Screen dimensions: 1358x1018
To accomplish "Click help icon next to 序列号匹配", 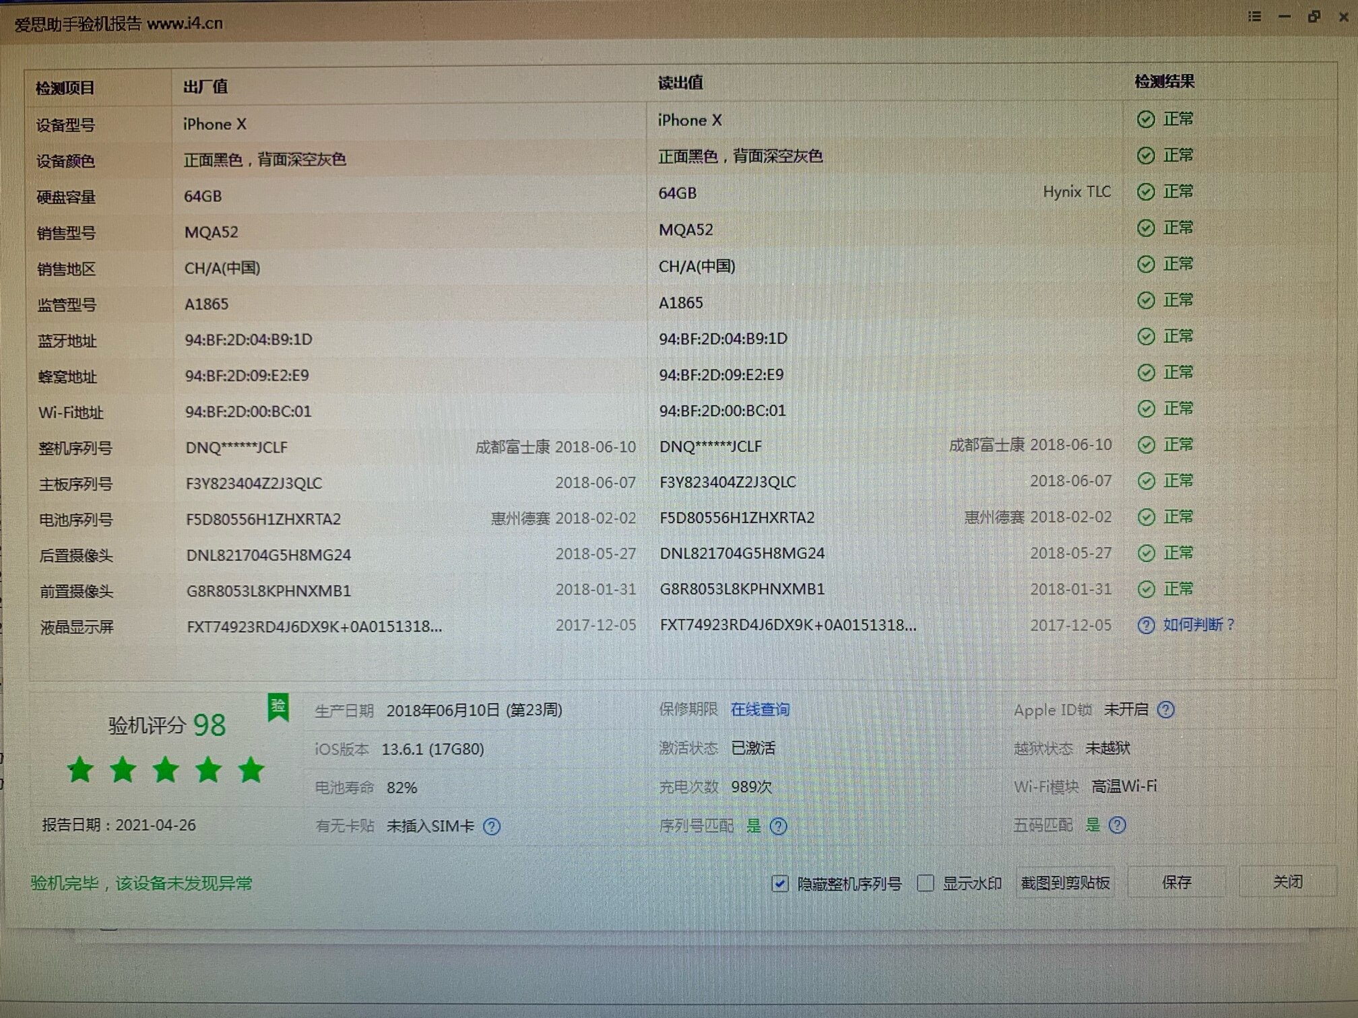I will coord(778,826).
